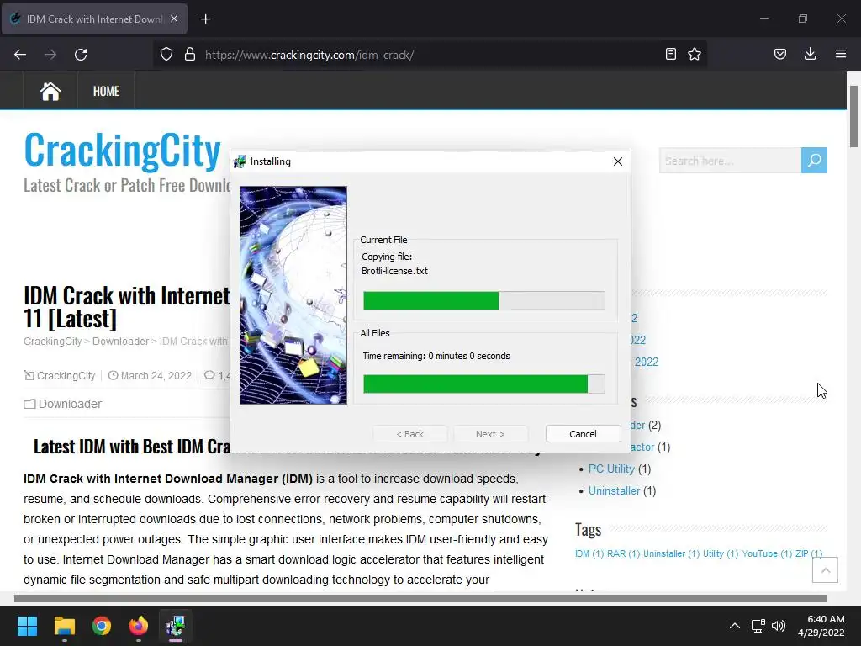861x646 pixels.
Task: Switch to Firefox in taskbar
Action: pyautogui.click(x=139, y=626)
